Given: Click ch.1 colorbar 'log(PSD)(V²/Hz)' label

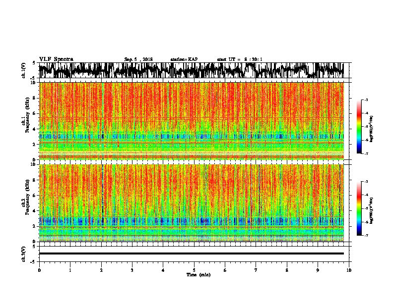Looking at the screenshot, I should [x=372, y=129].
